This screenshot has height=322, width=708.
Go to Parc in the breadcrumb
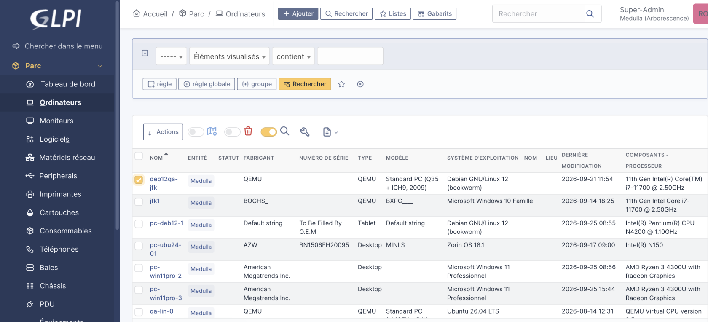(x=191, y=14)
